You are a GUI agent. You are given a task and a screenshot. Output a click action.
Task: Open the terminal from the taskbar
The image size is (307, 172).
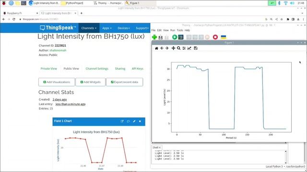click(x=24, y=3)
